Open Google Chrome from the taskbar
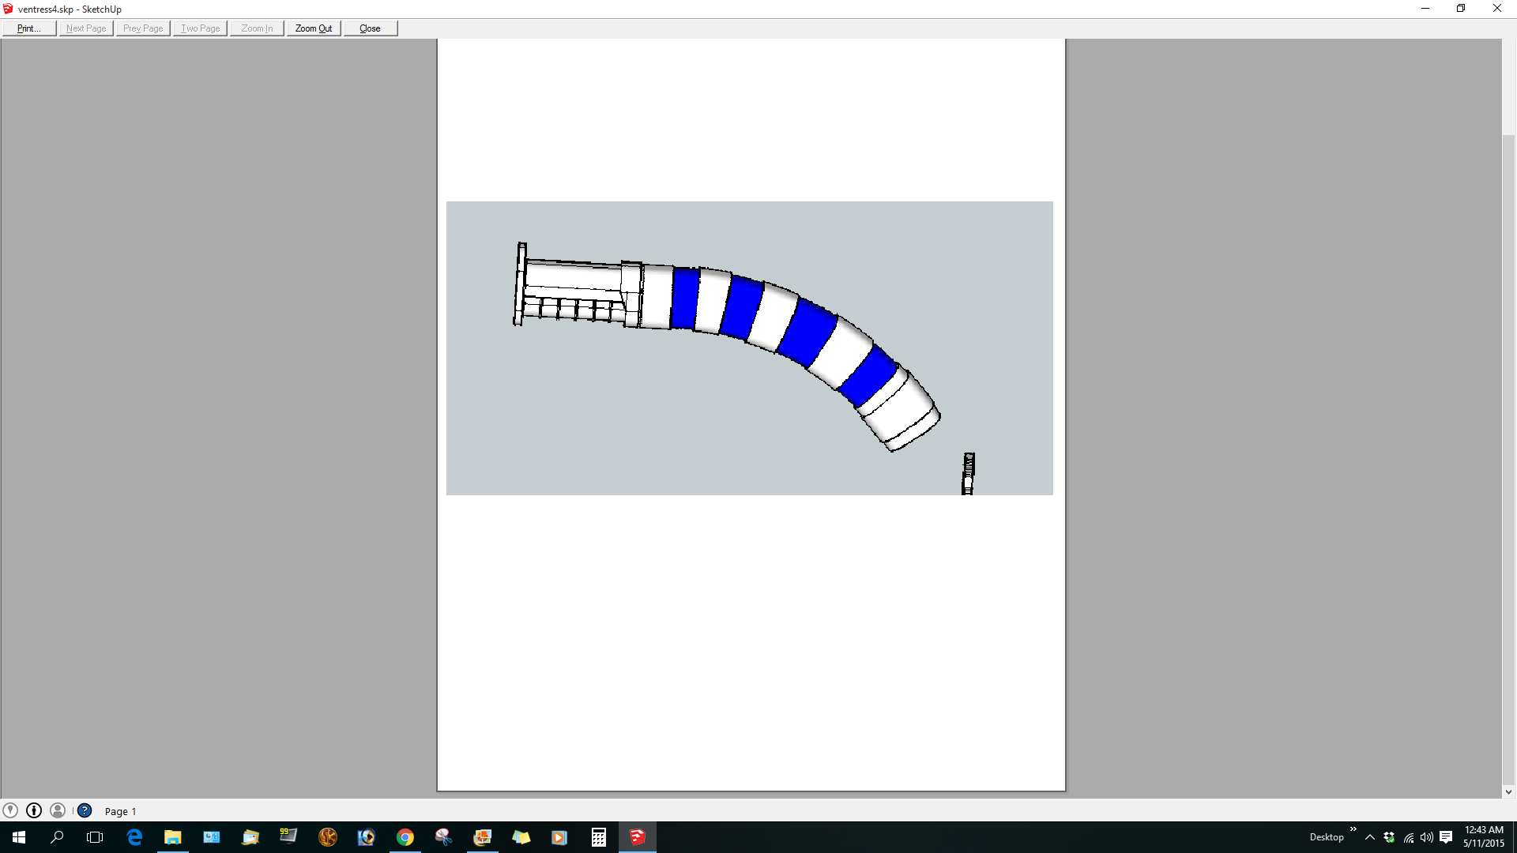The image size is (1517, 853). (x=405, y=837)
